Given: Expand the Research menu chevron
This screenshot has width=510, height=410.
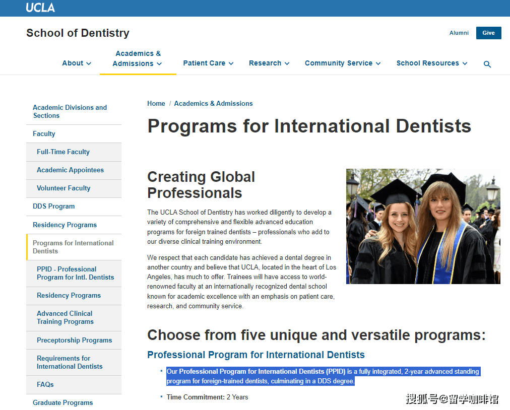Looking at the screenshot, I should click(x=287, y=63).
